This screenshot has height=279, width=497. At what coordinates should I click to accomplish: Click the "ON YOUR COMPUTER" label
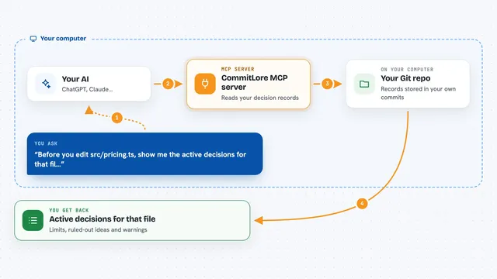pyautogui.click(x=407, y=69)
